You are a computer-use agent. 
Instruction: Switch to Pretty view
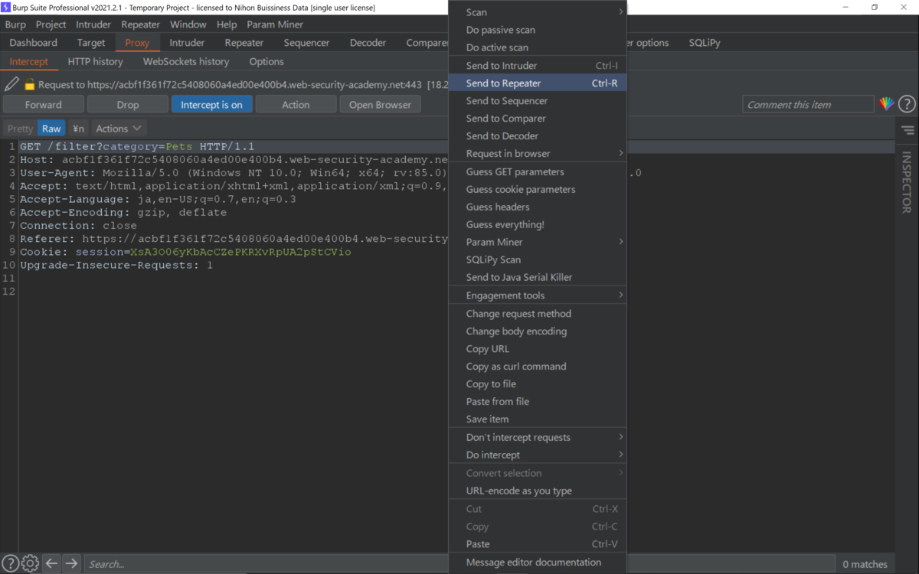20,129
